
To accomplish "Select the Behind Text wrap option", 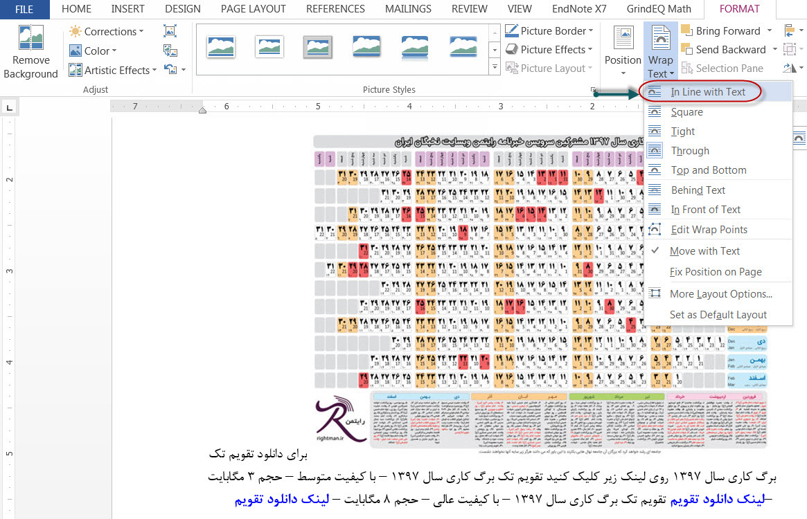I will [x=698, y=190].
